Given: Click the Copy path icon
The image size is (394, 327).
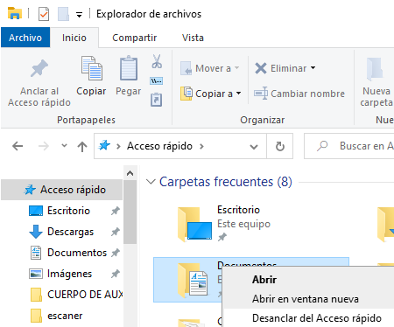Looking at the screenshot, I should pyautogui.click(x=157, y=80).
